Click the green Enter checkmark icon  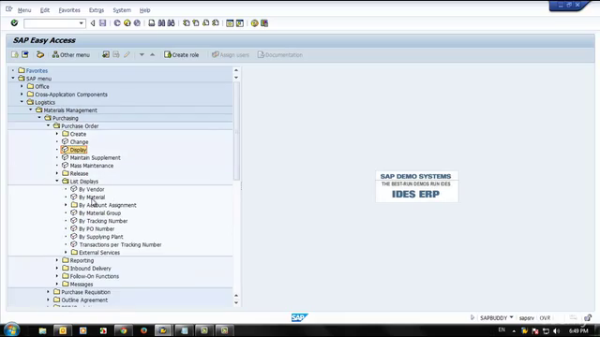click(x=14, y=23)
